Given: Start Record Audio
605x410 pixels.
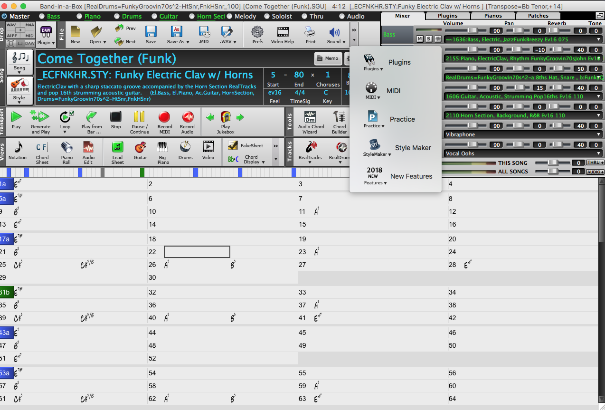Looking at the screenshot, I should coord(187,122).
